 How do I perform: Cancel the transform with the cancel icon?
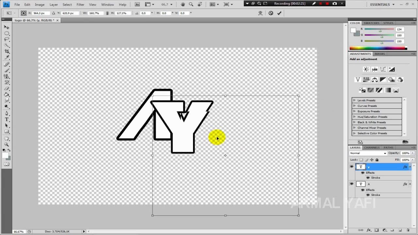coord(271,13)
